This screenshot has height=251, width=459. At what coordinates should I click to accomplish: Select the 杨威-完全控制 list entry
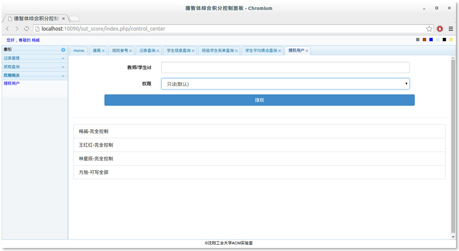click(259, 131)
